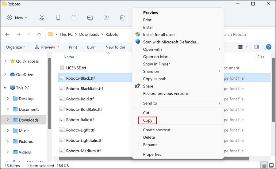
Task: Select the Roboto-Italic.ttf file
Action: pyautogui.click(x=80, y=120)
